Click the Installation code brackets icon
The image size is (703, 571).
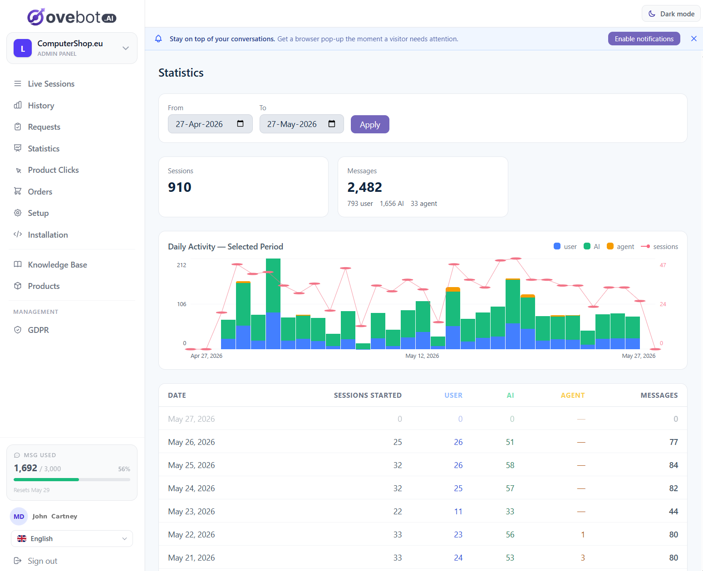pyautogui.click(x=18, y=234)
